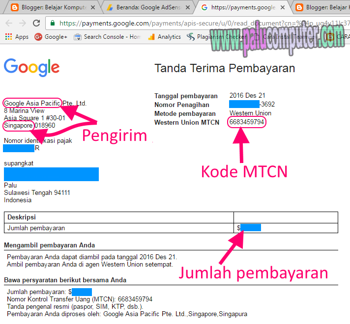Open the last Blogger: Belajar tab
This screenshot has width=350, height=324.
click(x=321, y=7)
